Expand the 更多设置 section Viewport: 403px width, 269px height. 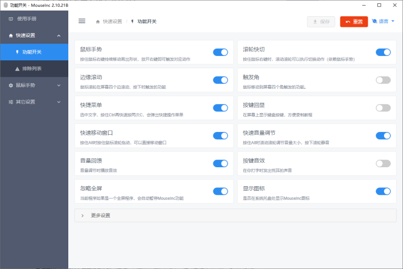(x=236, y=215)
